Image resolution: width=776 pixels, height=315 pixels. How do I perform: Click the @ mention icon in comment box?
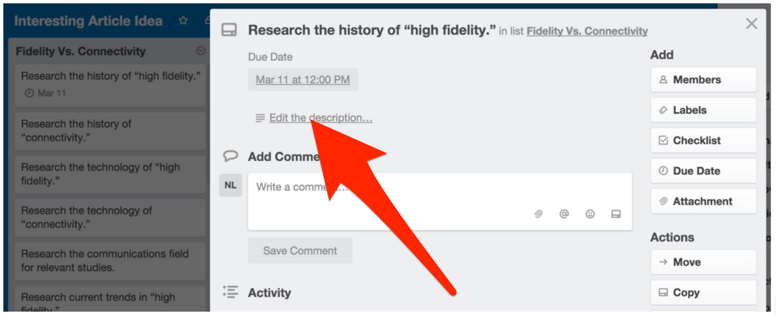coord(564,214)
